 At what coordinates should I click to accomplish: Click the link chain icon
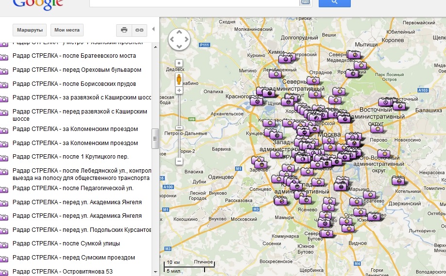pyautogui.click(x=139, y=30)
